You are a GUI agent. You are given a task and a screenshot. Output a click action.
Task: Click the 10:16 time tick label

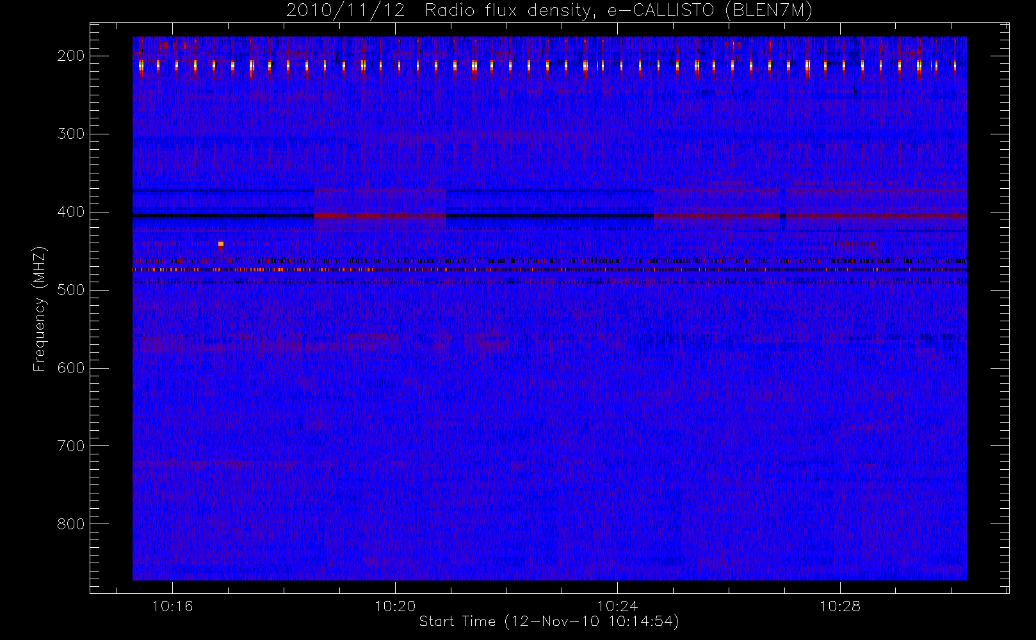pos(172,606)
